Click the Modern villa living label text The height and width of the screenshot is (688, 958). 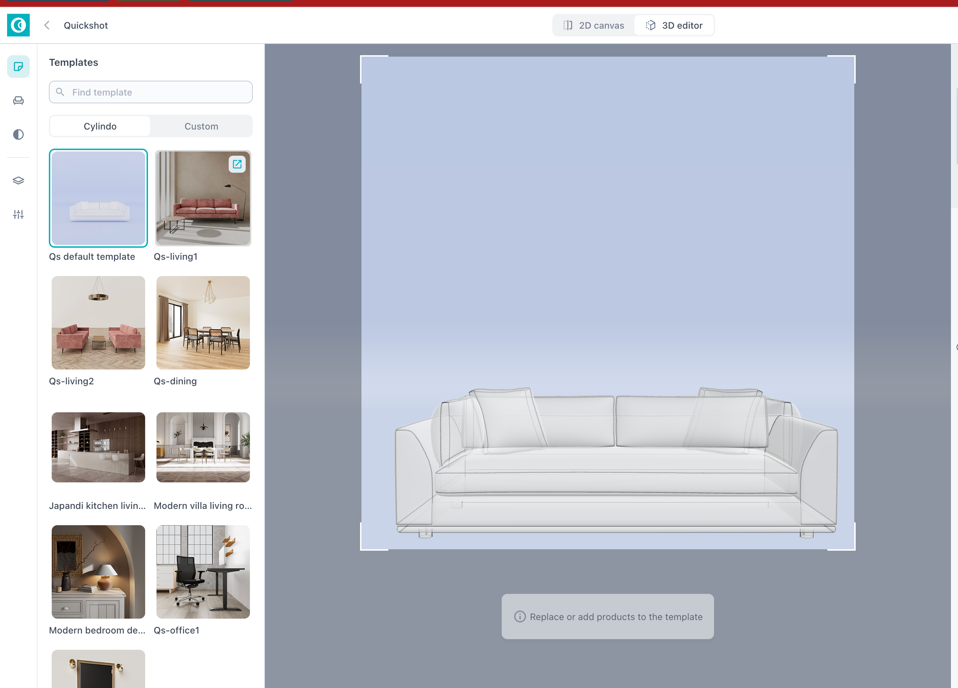[203, 505]
